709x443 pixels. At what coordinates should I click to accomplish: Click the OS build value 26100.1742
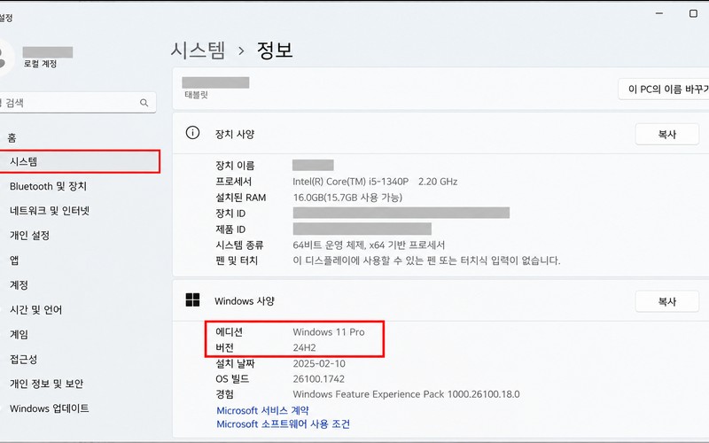coord(319,379)
